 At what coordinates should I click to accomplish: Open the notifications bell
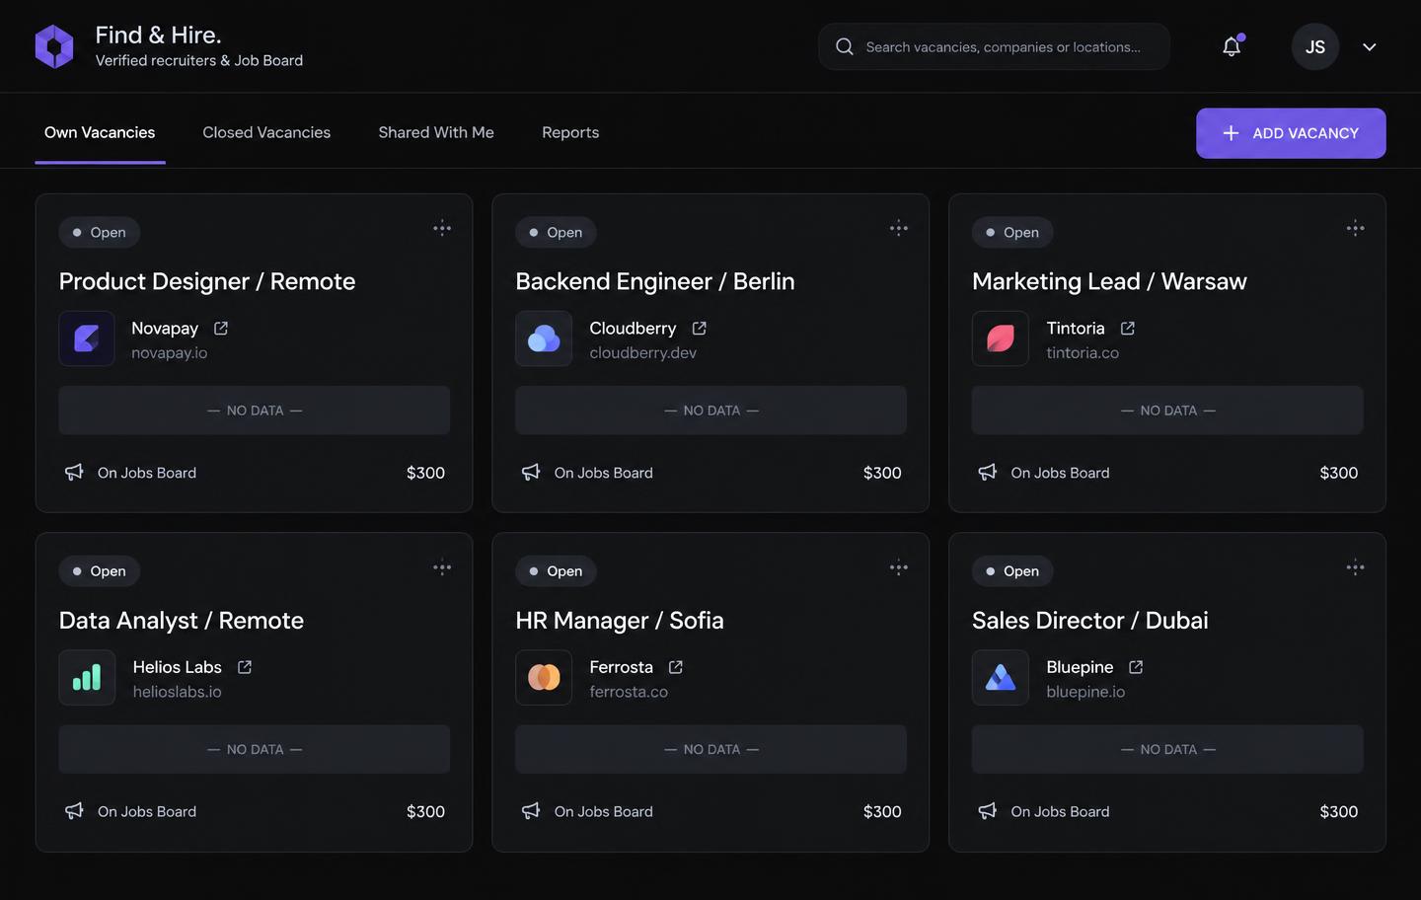point(1232,46)
